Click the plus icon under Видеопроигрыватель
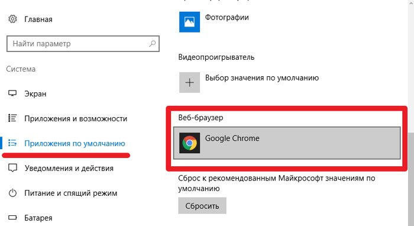 190,82
